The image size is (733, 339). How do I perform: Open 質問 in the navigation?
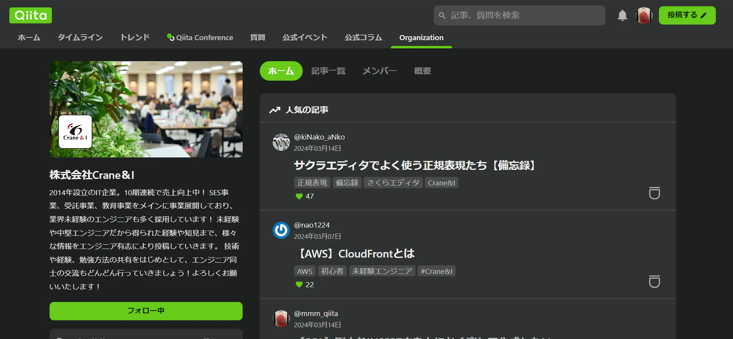point(257,37)
